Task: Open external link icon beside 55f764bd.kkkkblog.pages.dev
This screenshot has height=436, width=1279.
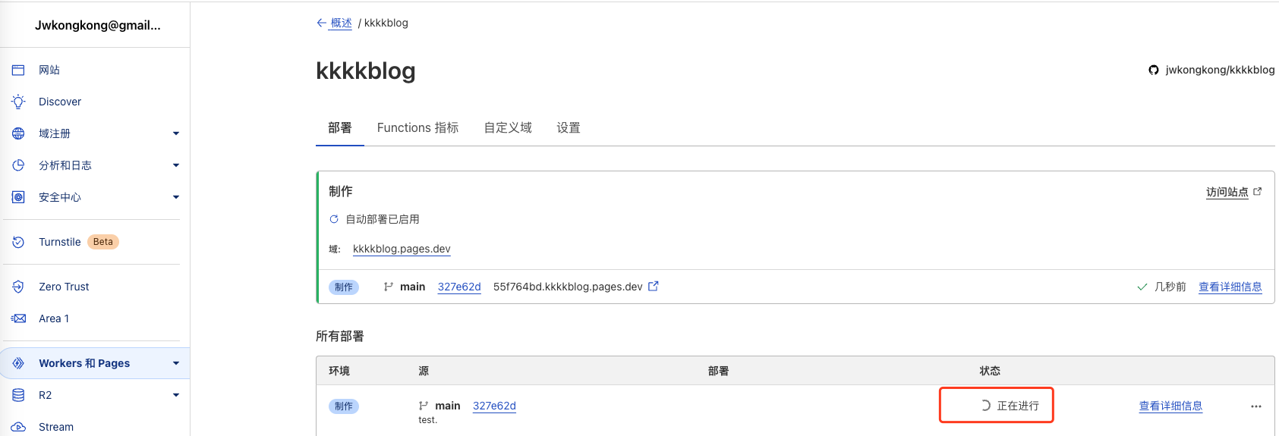Action: [x=654, y=286]
